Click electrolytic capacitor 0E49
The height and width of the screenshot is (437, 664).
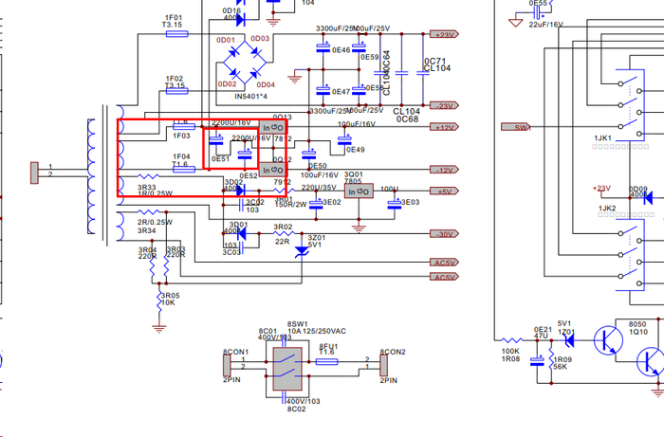344,141
